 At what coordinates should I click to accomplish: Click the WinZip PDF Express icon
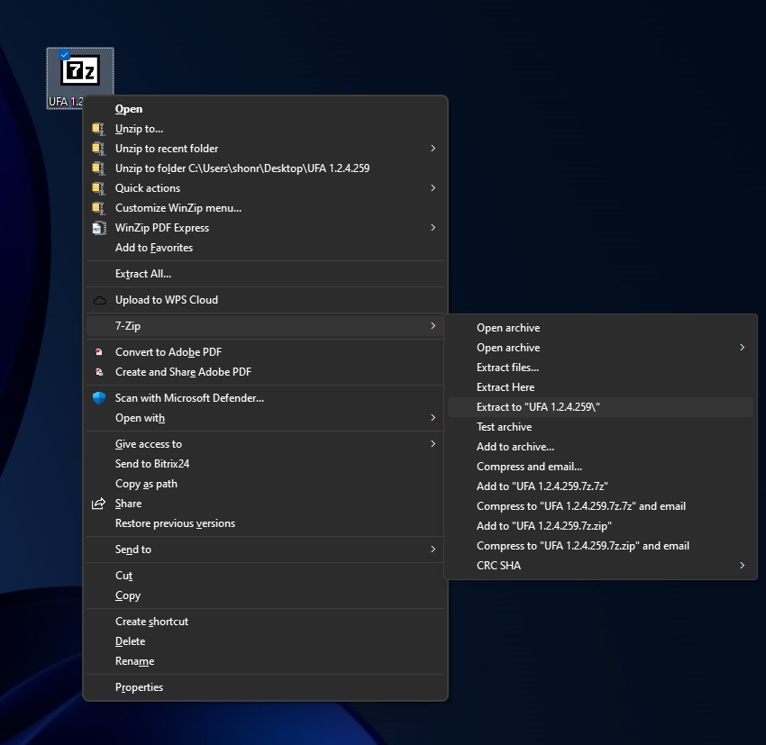click(98, 228)
